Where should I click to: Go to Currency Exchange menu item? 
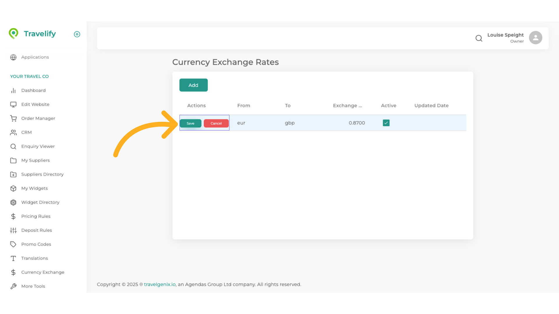(43, 272)
